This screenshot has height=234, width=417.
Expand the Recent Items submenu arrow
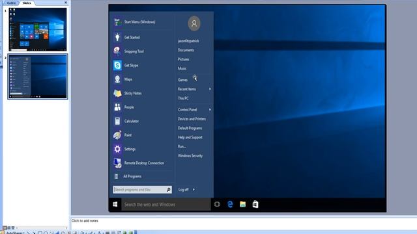pyautogui.click(x=210, y=89)
